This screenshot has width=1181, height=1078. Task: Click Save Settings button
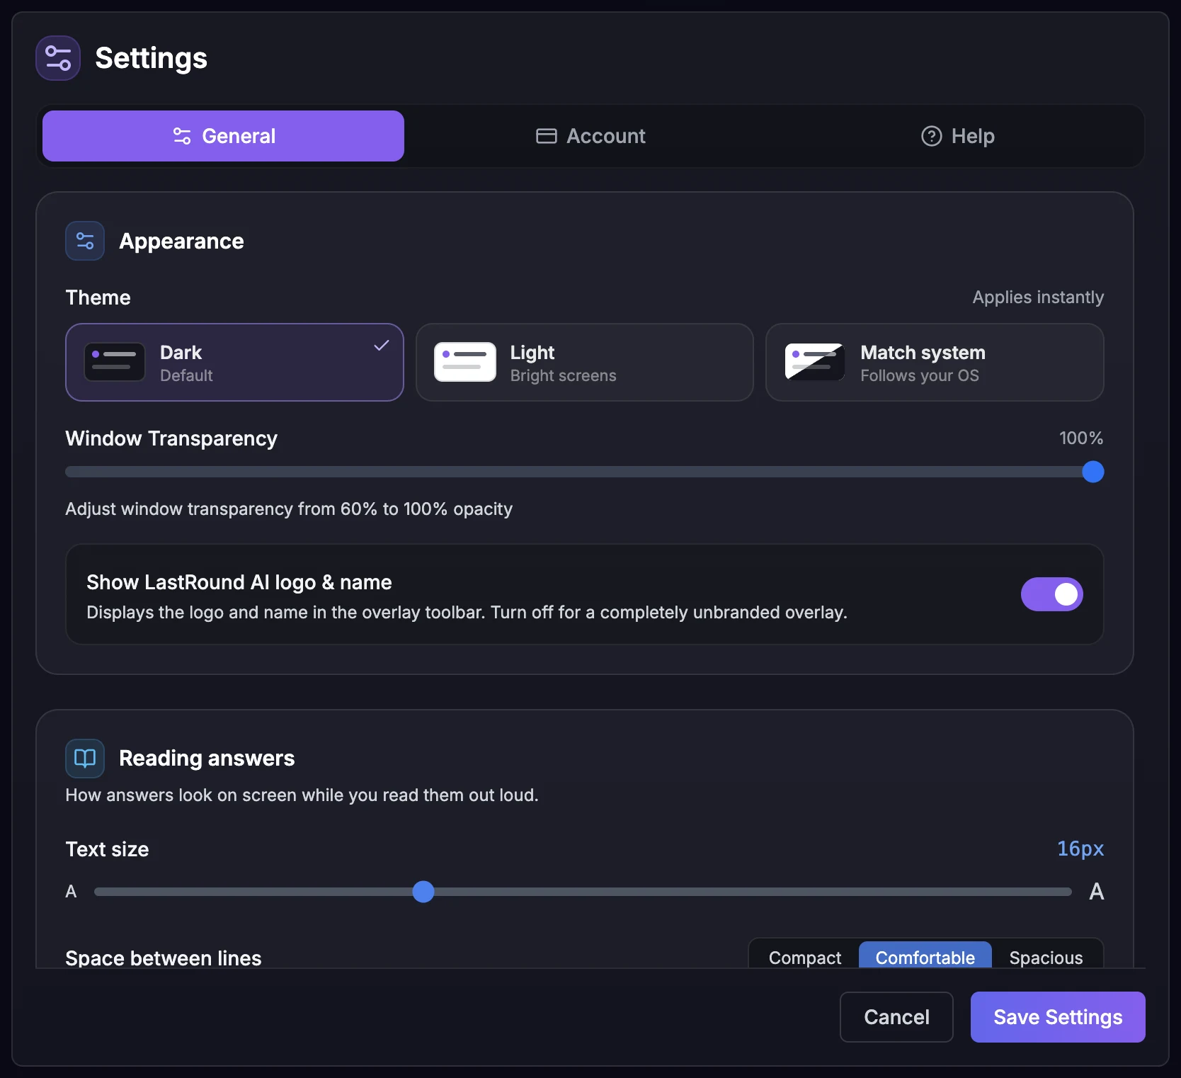1058,1017
